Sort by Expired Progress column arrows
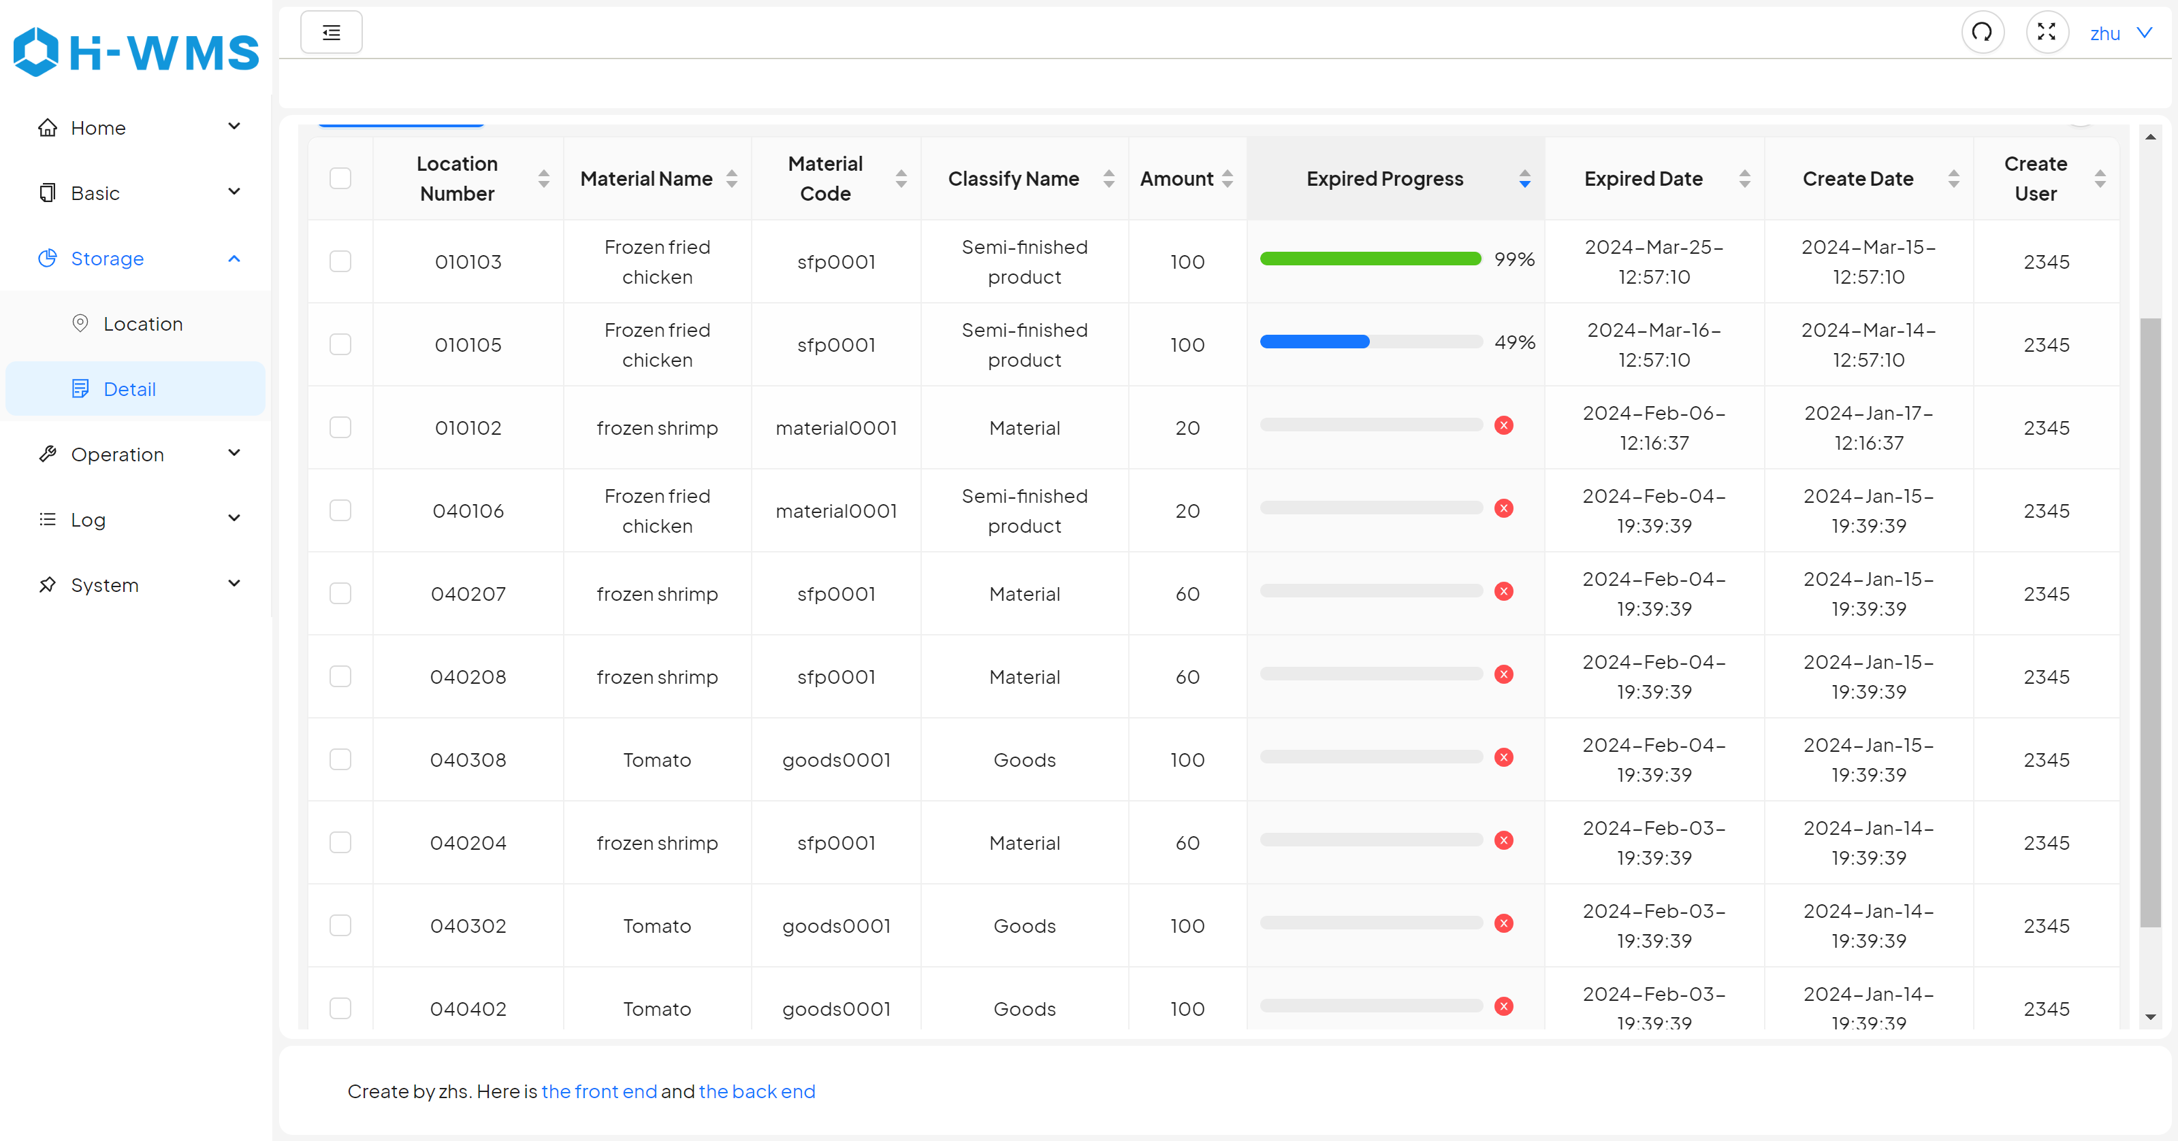Viewport: 2178px width, 1141px height. point(1524,178)
